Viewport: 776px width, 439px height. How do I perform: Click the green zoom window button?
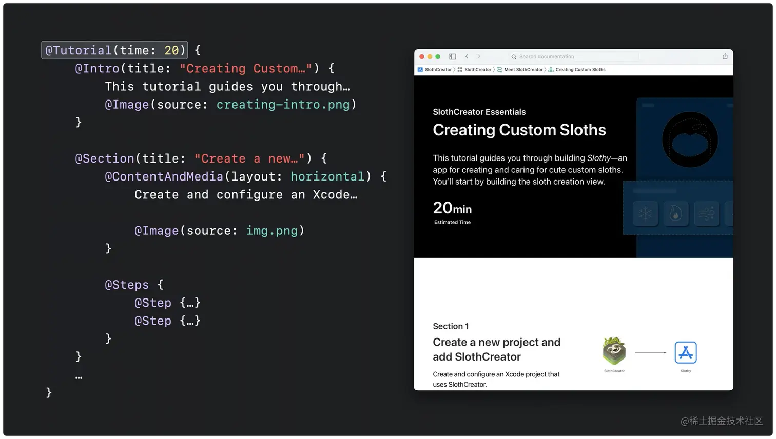(438, 57)
